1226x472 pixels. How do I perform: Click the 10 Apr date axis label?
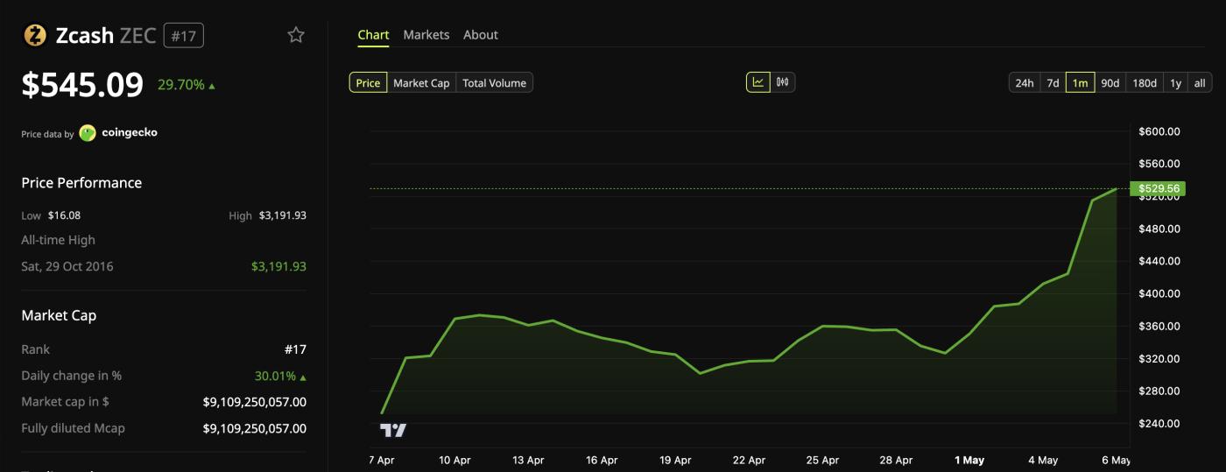454,460
